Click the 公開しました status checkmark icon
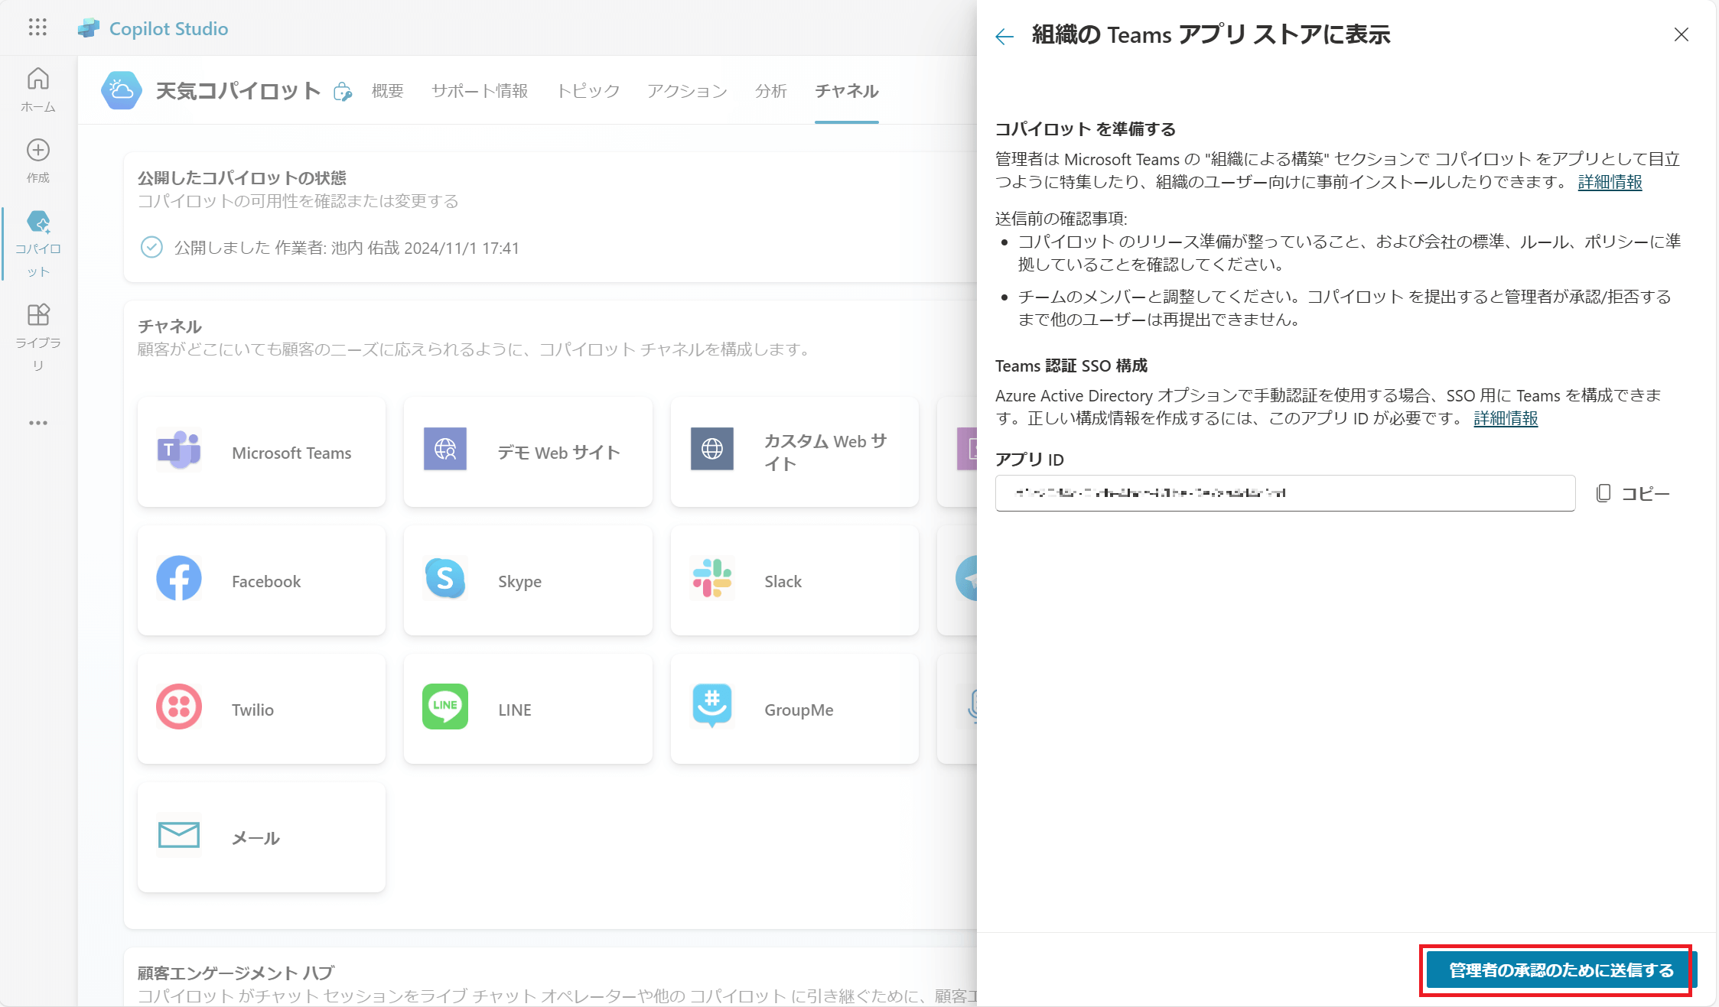 (x=151, y=248)
